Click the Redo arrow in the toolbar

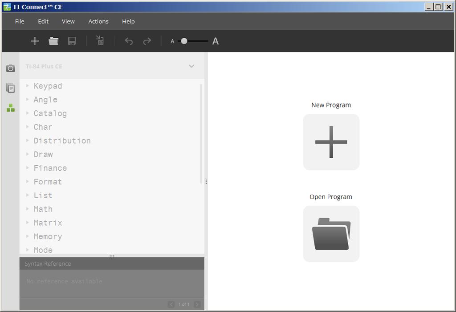click(x=147, y=41)
